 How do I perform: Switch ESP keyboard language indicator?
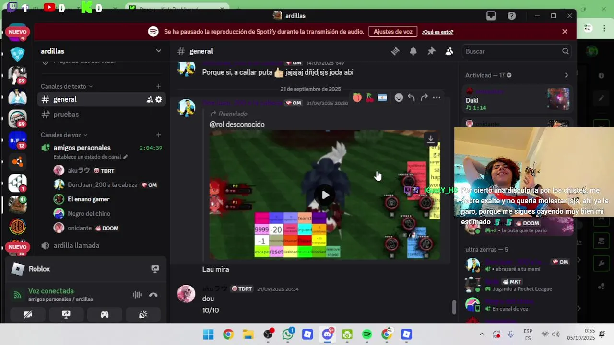point(528,334)
